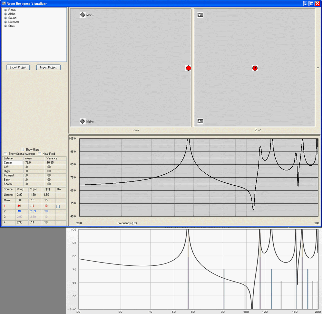This screenshot has height=314, width=322.
Task: Click source 4 X value 2.90
Action: pos(20,222)
